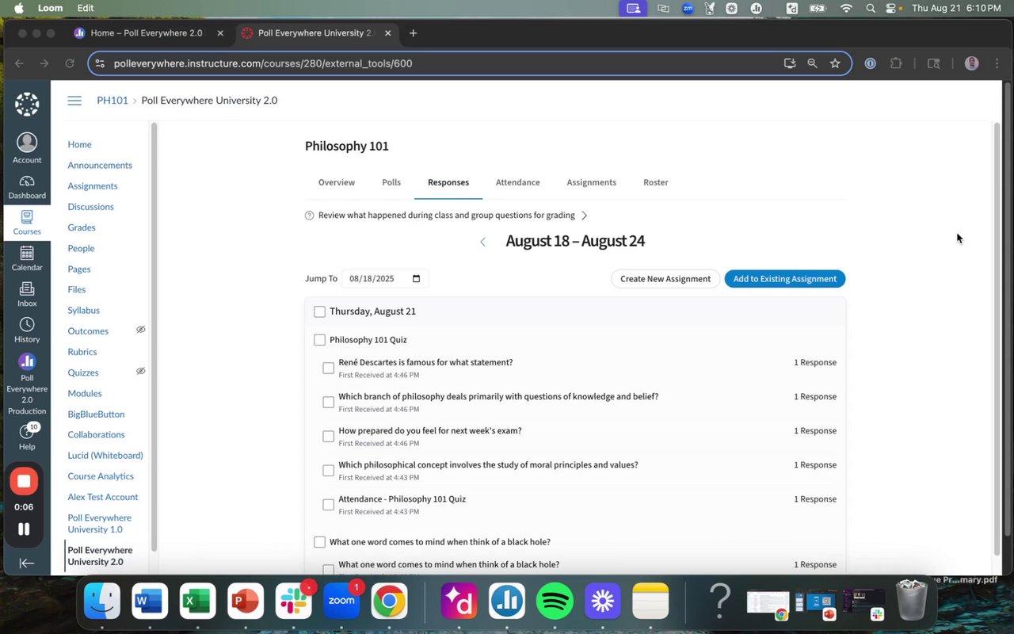Open the Canvas Account menu
1014x634 pixels.
pos(27,148)
